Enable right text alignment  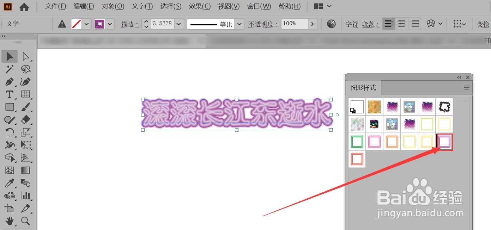pos(414,24)
